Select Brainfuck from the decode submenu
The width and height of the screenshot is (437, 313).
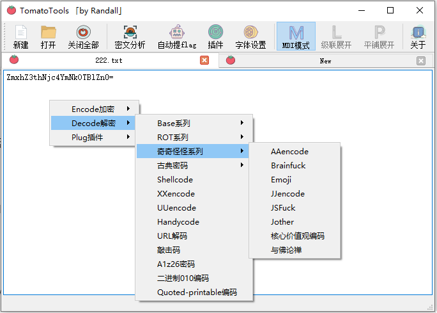click(x=288, y=166)
